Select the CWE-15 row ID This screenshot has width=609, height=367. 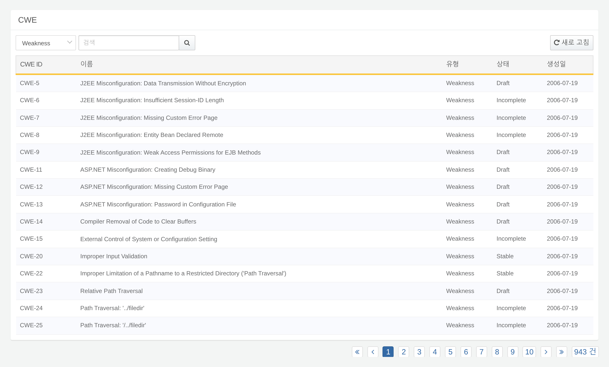click(x=31, y=239)
